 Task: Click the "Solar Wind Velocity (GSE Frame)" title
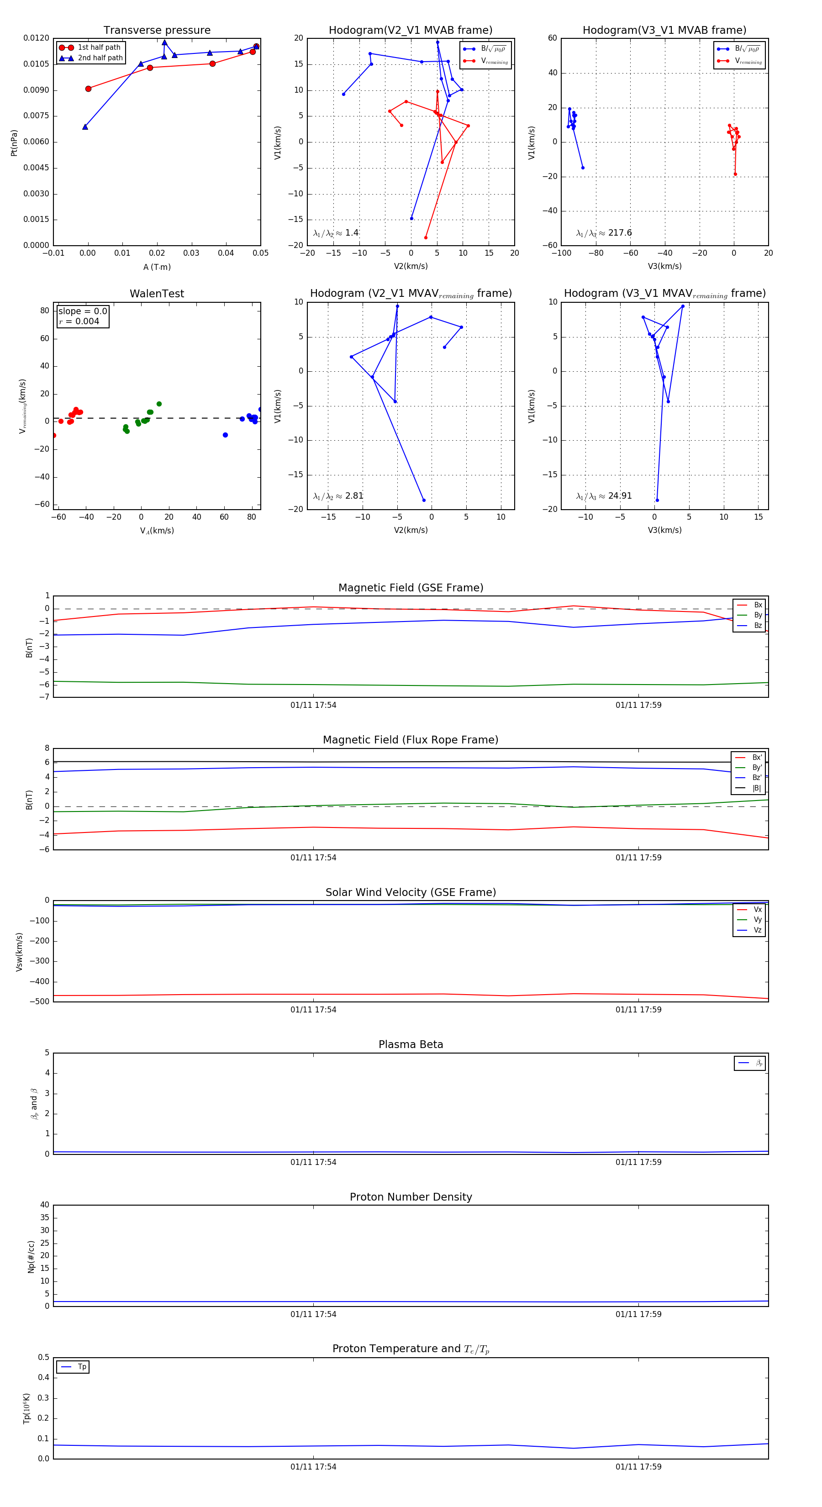(411, 893)
